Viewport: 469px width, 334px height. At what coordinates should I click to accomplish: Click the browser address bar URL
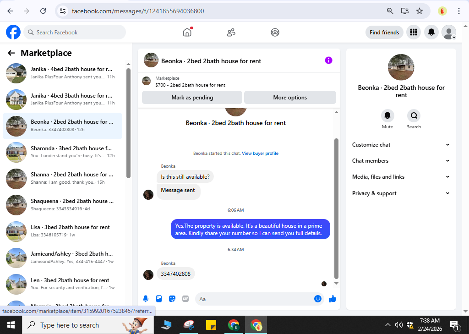coord(138,11)
